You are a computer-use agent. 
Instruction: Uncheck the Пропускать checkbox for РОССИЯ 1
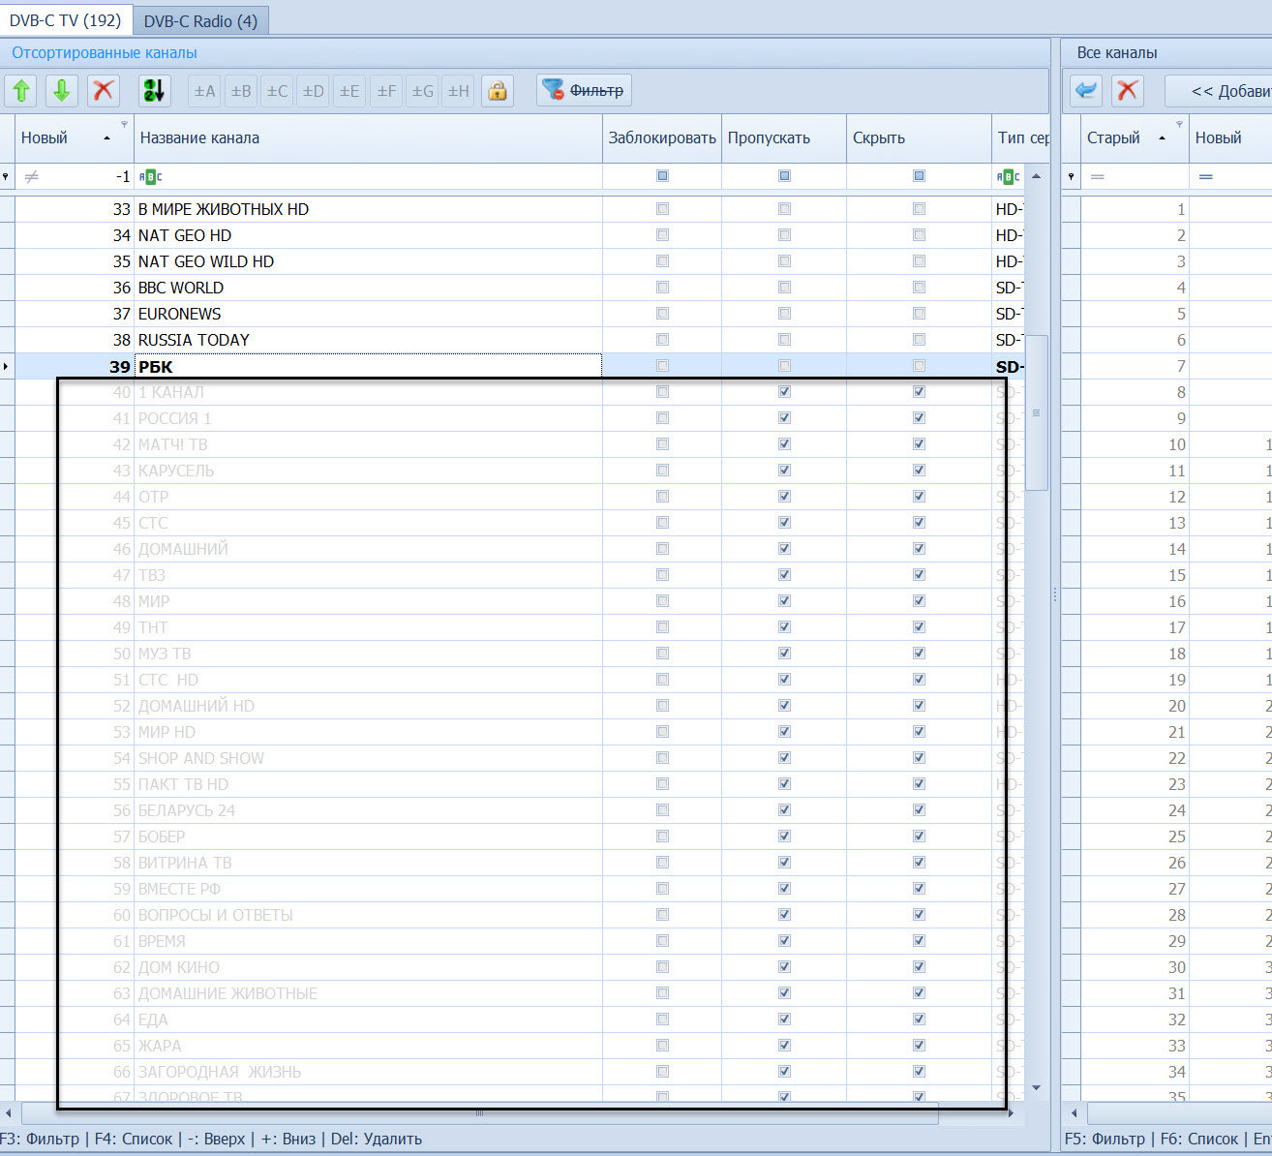[x=784, y=418]
